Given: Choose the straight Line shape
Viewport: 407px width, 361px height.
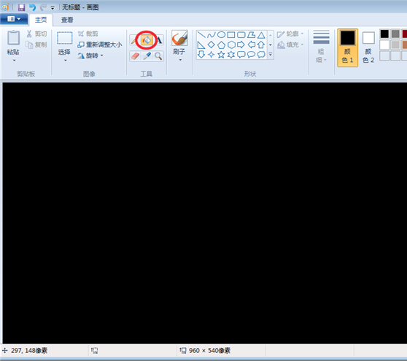Looking at the screenshot, I should [201, 35].
